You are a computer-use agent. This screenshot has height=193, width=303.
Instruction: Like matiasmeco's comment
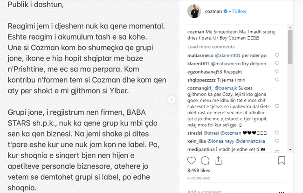click(x=277, y=55)
